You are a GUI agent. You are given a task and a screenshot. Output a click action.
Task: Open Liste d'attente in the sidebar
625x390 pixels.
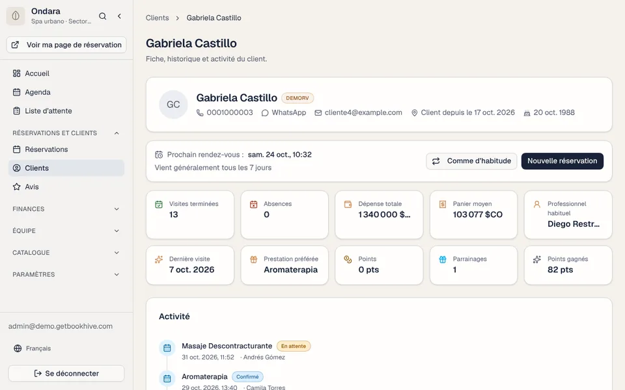pyautogui.click(x=66, y=111)
